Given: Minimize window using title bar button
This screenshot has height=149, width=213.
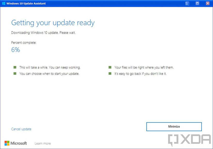Looking at the screenshot, I should coord(187,3).
